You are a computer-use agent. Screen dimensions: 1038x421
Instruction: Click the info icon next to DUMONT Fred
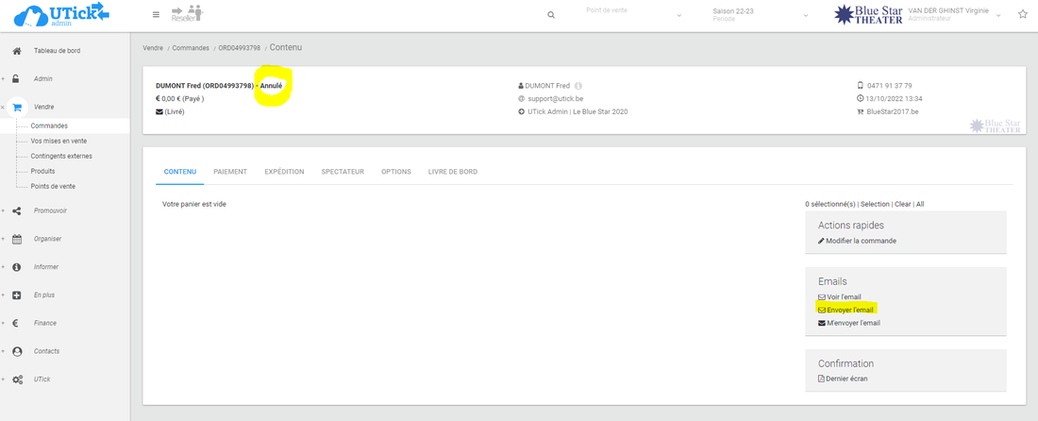[578, 86]
